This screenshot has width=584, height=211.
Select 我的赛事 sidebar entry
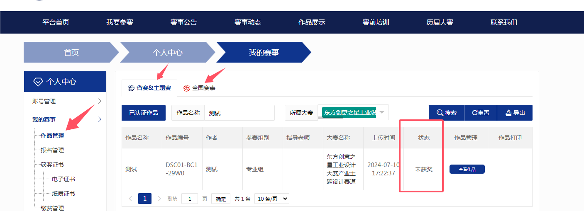[x=44, y=120]
